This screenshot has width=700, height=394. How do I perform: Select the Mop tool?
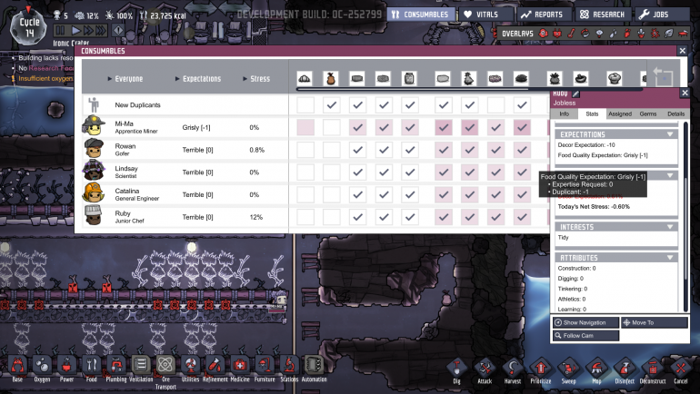tap(596, 369)
